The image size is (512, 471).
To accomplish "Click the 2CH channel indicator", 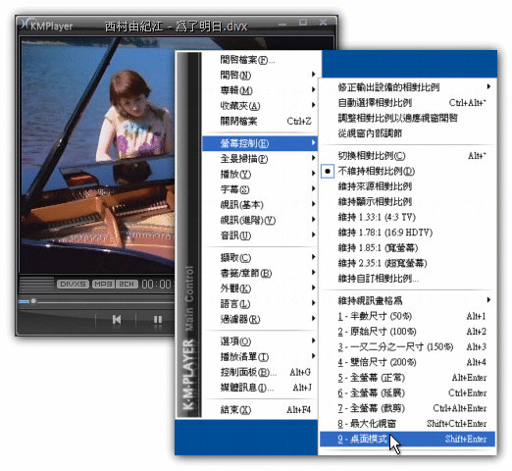I will tap(127, 284).
